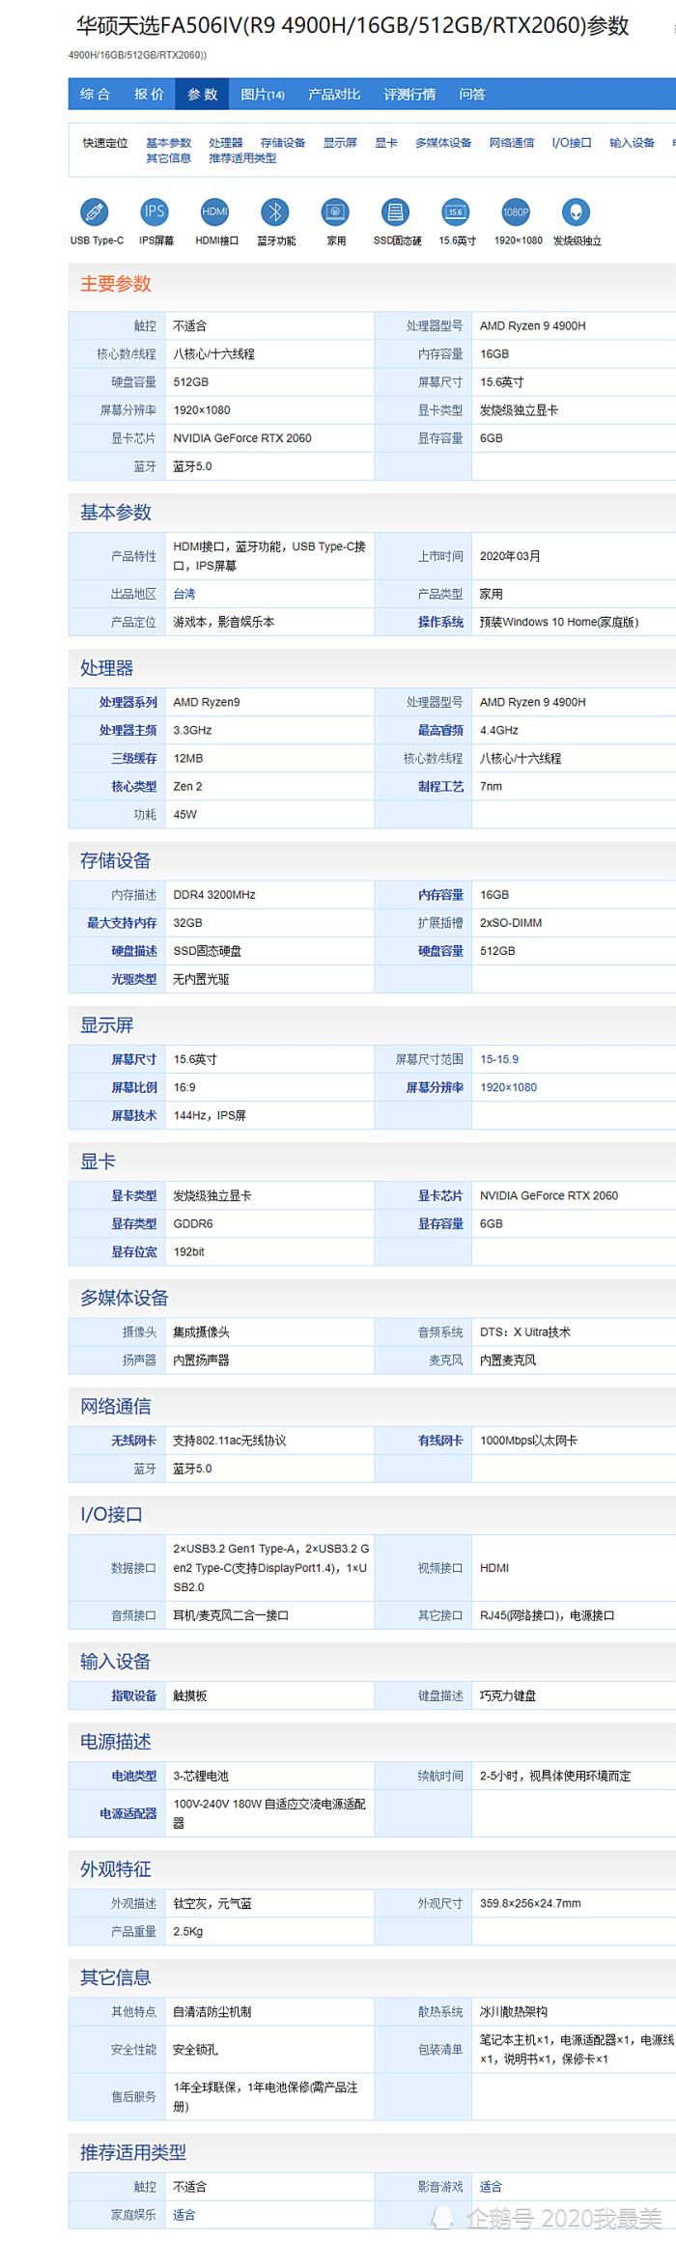Click the 冰川散热架构 cooling value
This screenshot has height=2242, width=676.
pyautogui.click(x=514, y=2012)
